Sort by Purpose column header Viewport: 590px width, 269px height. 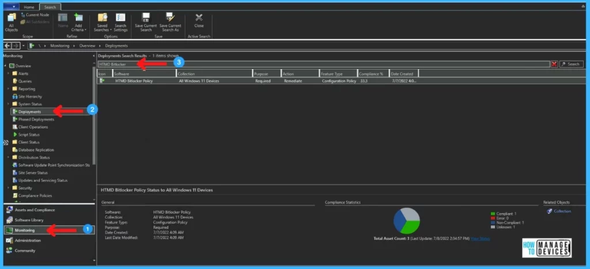pyautogui.click(x=267, y=74)
